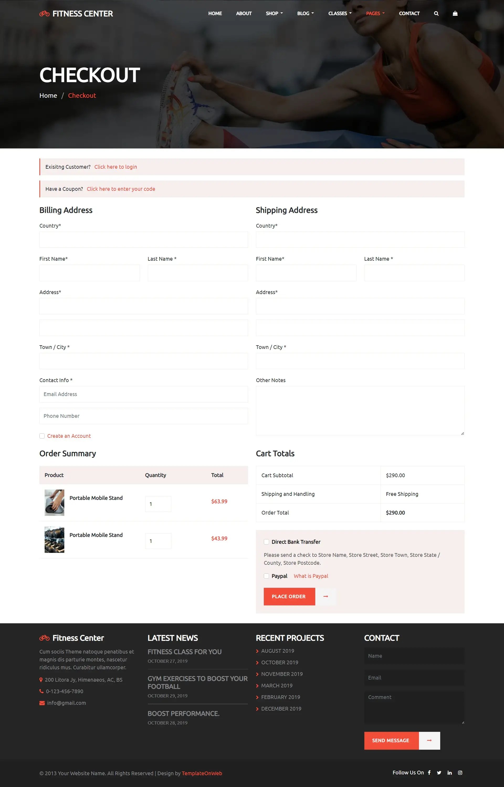Select HOME from the navigation bar
This screenshot has width=504, height=787.
[215, 13]
